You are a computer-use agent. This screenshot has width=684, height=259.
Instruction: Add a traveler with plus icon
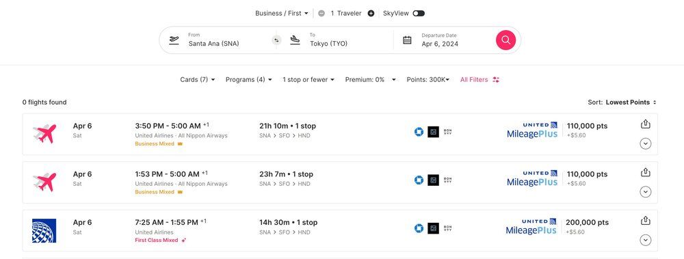pos(371,13)
